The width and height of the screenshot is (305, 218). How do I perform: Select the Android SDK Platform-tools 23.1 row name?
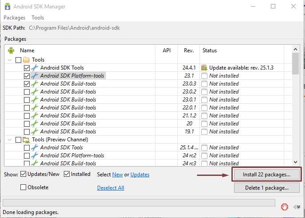(72, 76)
